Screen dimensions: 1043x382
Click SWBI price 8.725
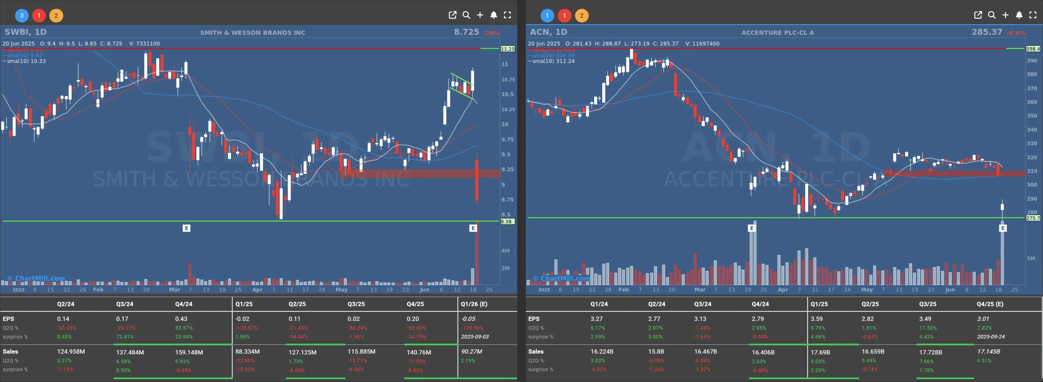(467, 32)
